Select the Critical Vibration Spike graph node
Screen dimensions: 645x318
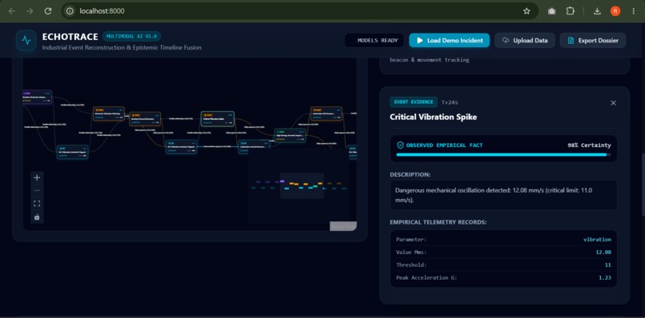(218, 119)
